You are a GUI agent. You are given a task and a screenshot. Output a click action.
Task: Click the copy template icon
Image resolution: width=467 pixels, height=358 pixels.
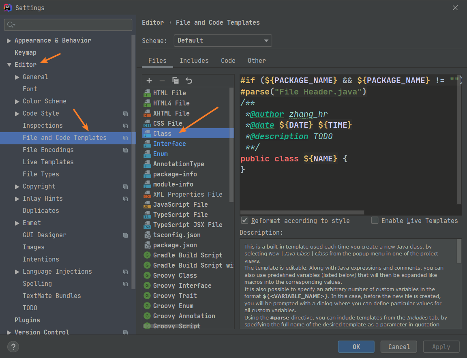click(x=176, y=81)
